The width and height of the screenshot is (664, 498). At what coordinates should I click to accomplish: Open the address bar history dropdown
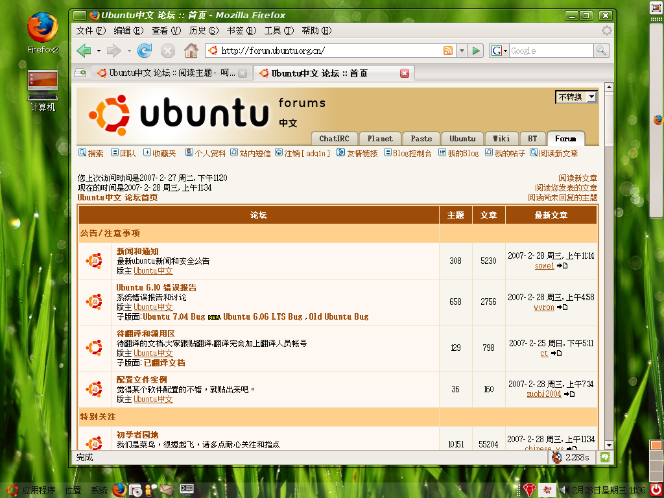(x=462, y=51)
